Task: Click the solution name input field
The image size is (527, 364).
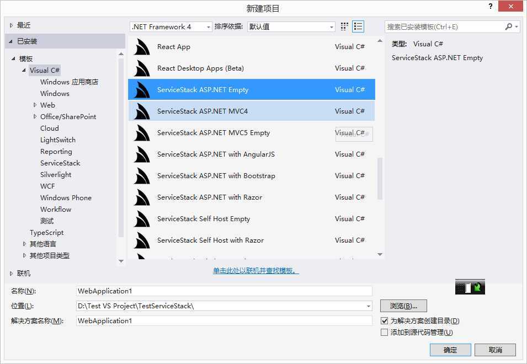Action: (x=224, y=320)
